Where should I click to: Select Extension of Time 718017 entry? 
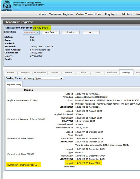[x=21, y=138]
